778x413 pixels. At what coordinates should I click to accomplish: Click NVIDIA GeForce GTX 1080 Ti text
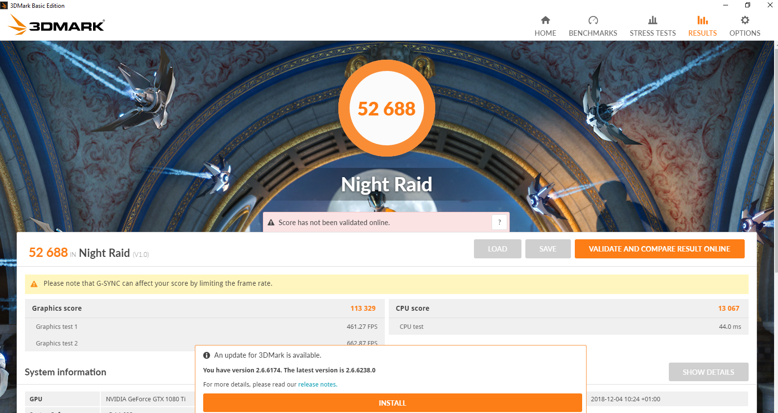click(x=146, y=399)
